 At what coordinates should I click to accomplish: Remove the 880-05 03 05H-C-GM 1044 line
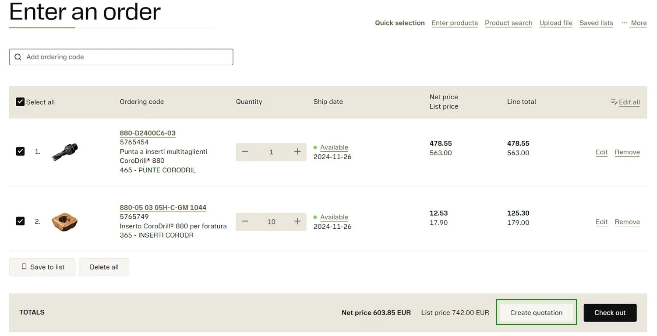[x=627, y=222]
